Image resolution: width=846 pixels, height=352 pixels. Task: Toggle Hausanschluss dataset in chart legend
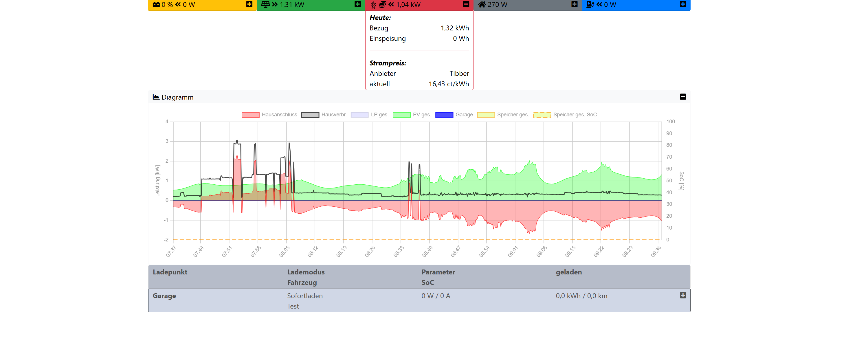(269, 115)
